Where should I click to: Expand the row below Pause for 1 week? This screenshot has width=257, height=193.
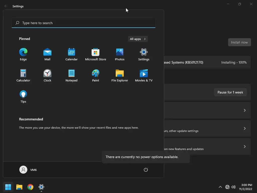tap(244, 110)
